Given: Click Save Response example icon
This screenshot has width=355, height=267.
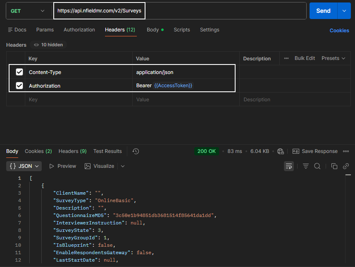Looking at the screenshot, I should (295, 151).
